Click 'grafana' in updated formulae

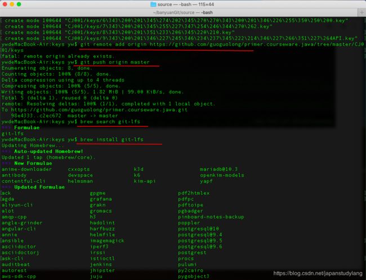tap(101, 199)
